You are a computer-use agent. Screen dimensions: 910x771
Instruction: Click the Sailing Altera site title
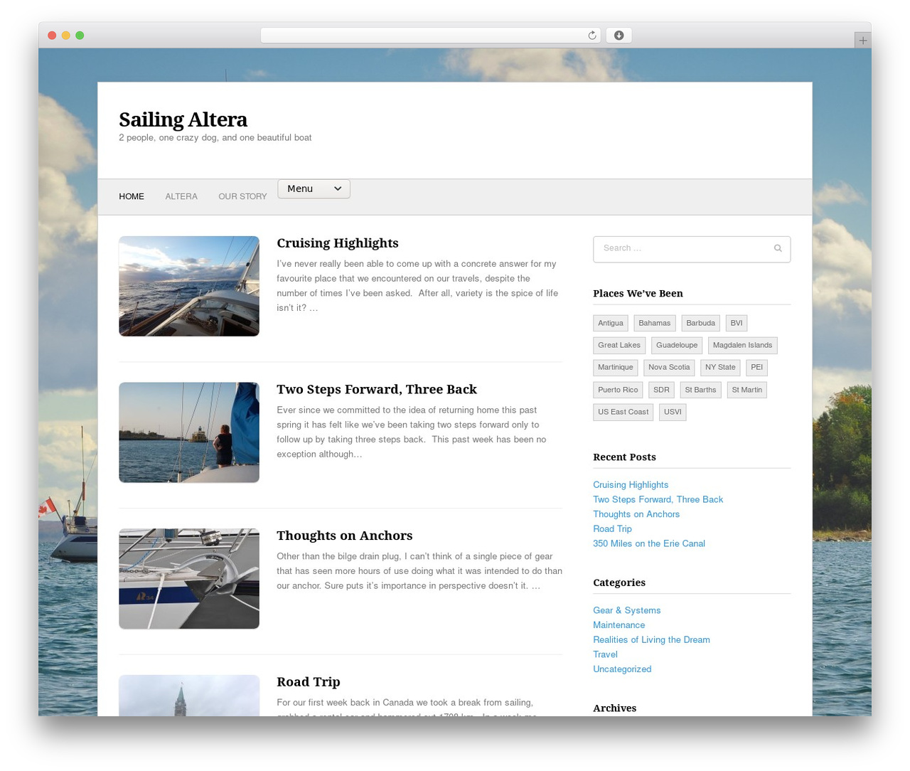pos(183,119)
